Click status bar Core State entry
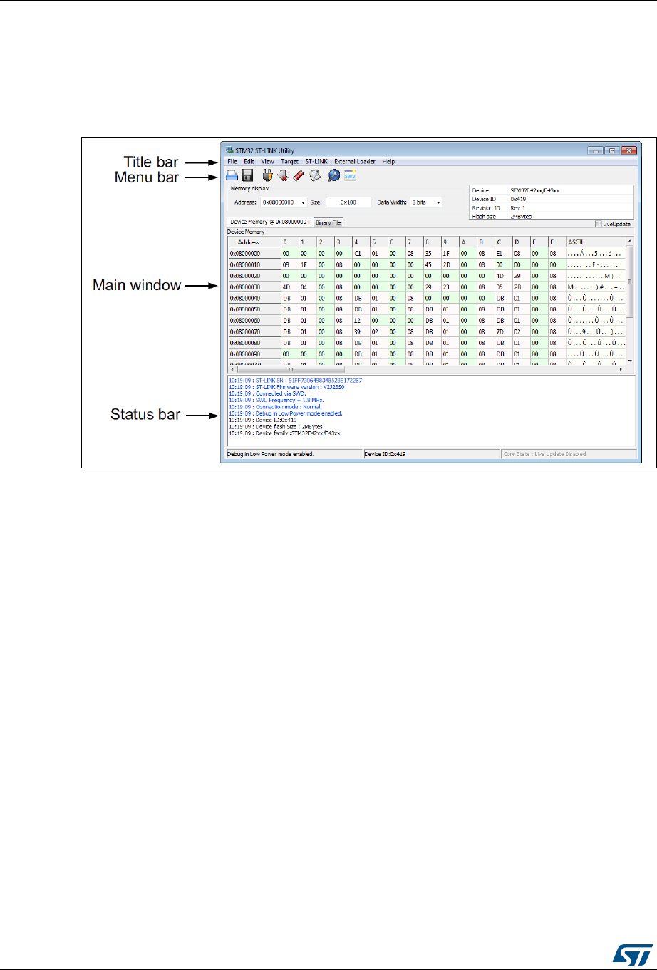657x970 pixels. [569, 453]
